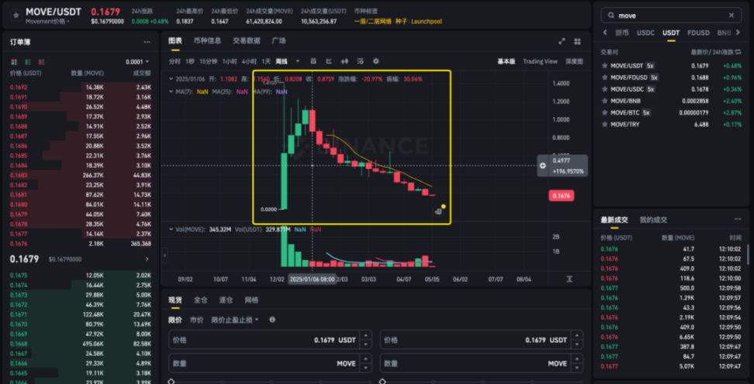
Task: Move market tabs left with the arrow
Action: click(x=605, y=33)
